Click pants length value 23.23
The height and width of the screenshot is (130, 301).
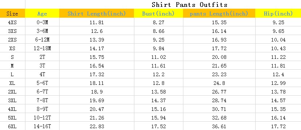pyautogui.click(x=219, y=74)
